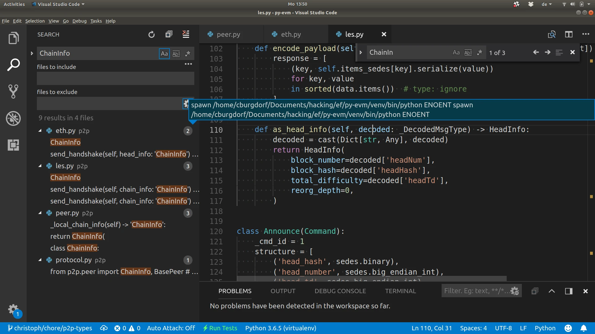The height and width of the screenshot is (334, 595).
Task: Open the Explorer view icon
Action: pos(14,38)
